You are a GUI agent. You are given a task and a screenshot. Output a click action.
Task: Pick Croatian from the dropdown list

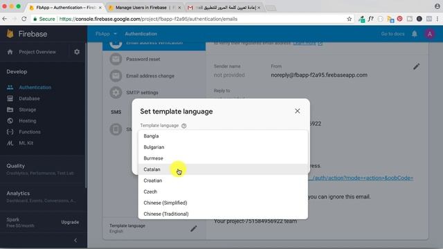(x=223, y=181)
